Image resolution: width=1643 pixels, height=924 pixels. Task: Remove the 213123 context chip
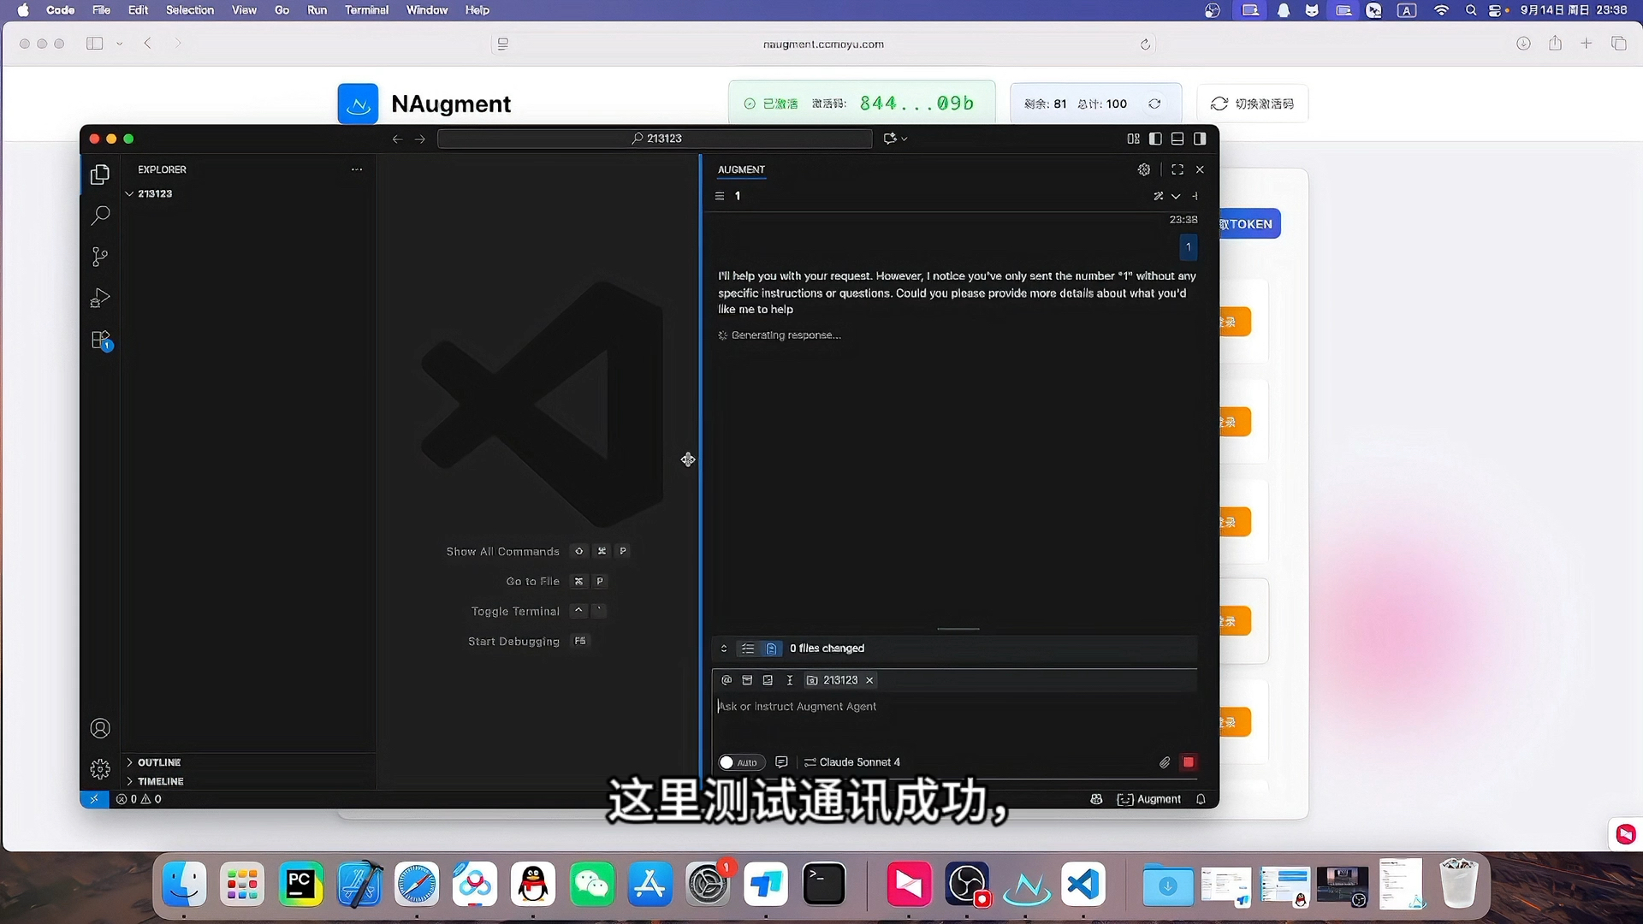point(869,680)
